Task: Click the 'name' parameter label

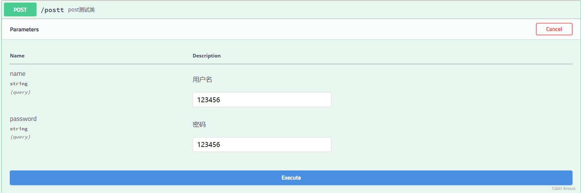Action: (x=18, y=74)
